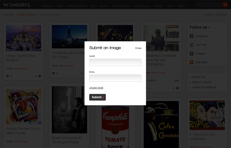Click the Upload Image link
The image size is (231, 148).
(x=96, y=88)
